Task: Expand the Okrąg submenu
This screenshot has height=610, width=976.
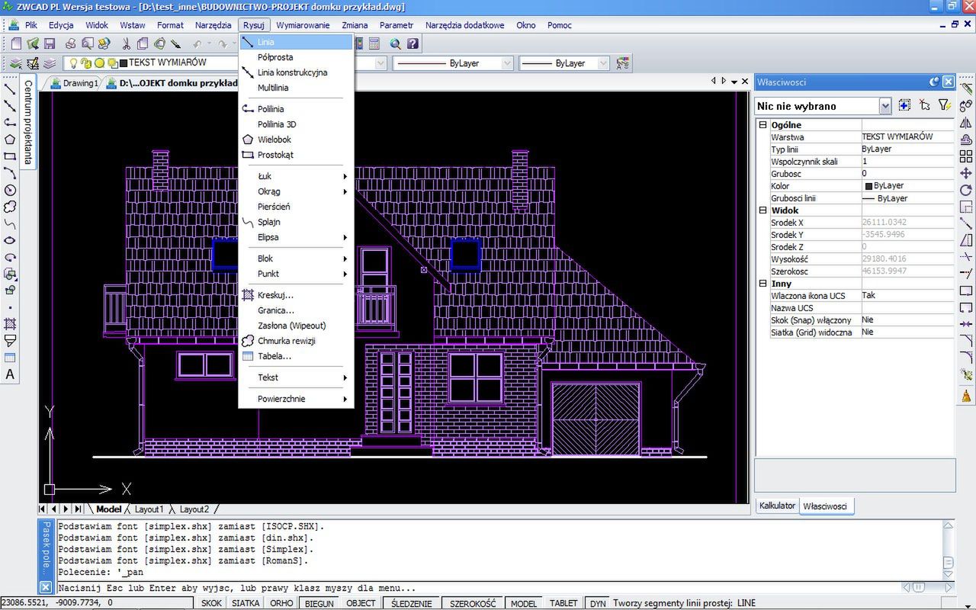Action: tap(296, 191)
